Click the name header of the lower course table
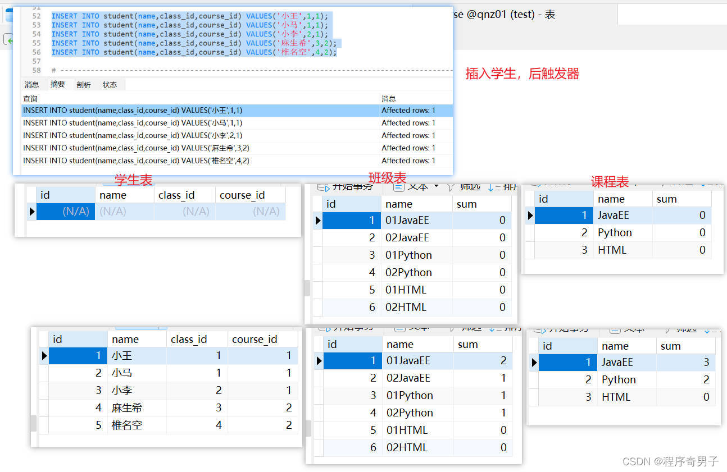Screen dimensions: 727x472 [627, 346]
